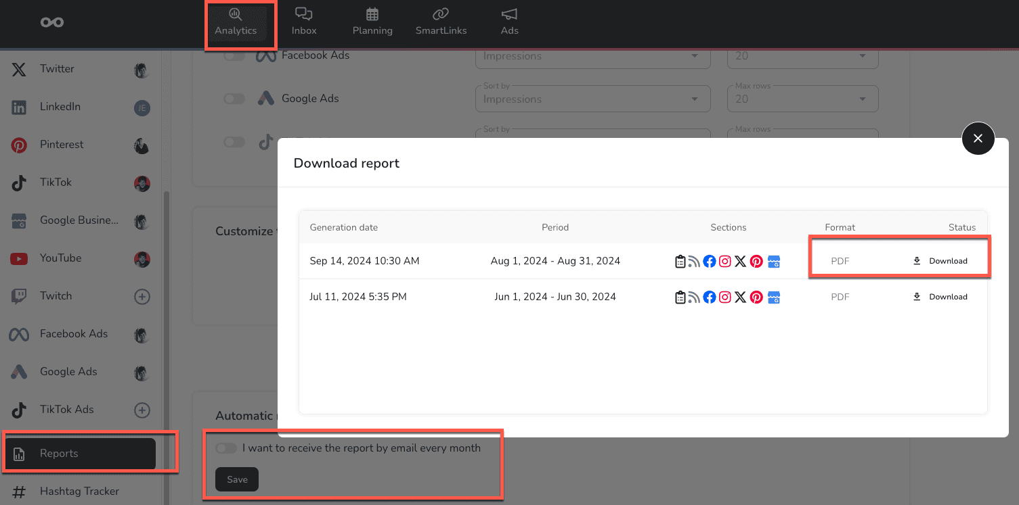Open the SmartLinks tab
The width and height of the screenshot is (1019, 505).
click(x=441, y=22)
